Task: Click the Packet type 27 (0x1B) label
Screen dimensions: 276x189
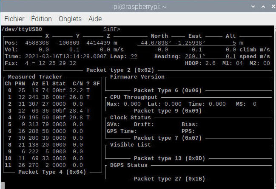Action: [x=170, y=179]
